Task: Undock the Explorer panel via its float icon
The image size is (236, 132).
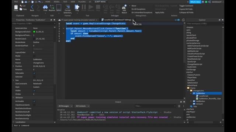Action: (219, 20)
